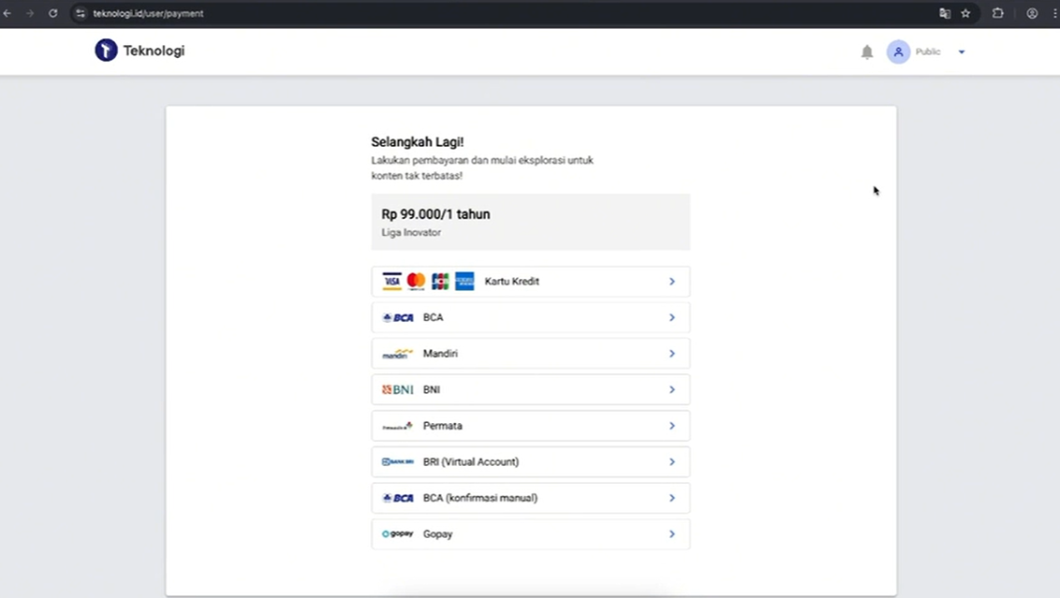Click the BNI bank logo
The height and width of the screenshot is (598, 1060).
pyautogui.click(x=397, y=389)
